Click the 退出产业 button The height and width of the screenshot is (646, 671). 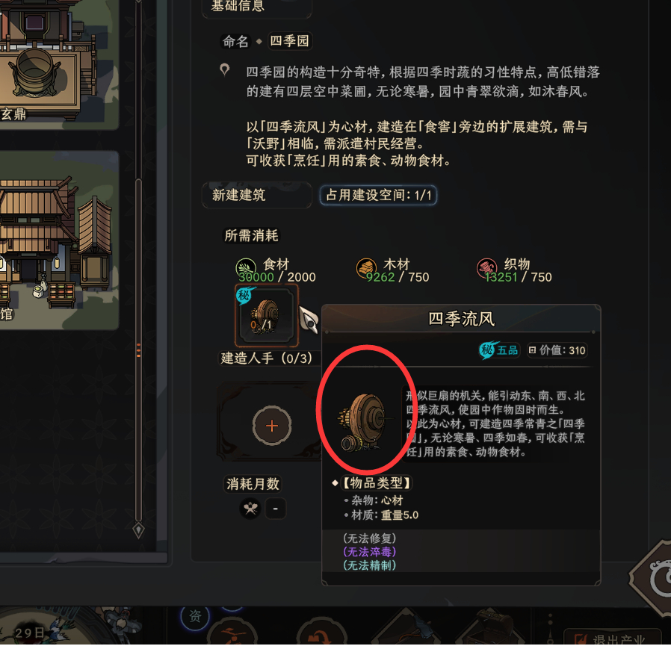point(612,638)
